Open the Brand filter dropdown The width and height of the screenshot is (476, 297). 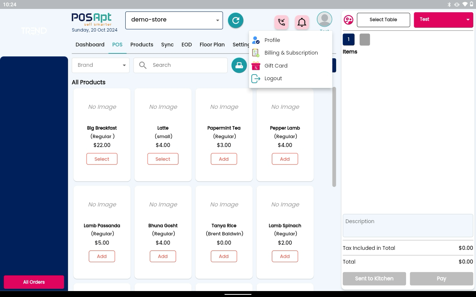pos(101,65)
